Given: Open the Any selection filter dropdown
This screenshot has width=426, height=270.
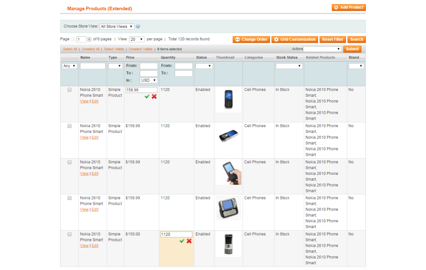Looking at the screenshot, I should click(69, 66).
